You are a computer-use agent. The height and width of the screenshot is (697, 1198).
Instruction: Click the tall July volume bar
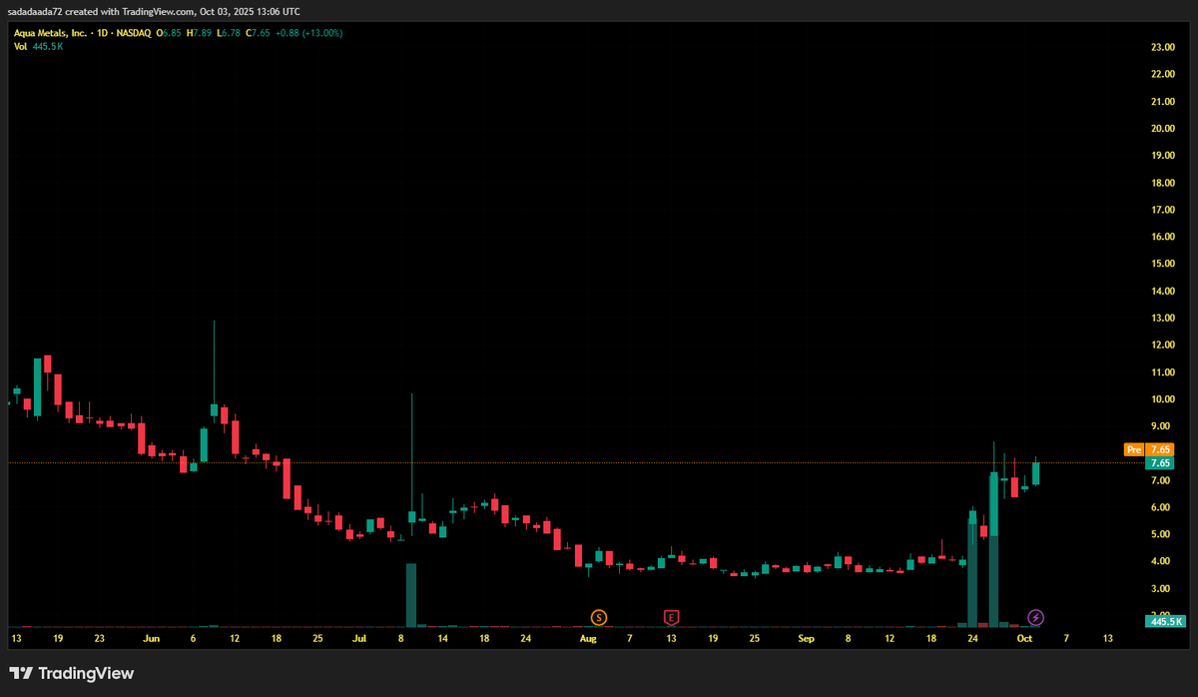coord(410,595)
